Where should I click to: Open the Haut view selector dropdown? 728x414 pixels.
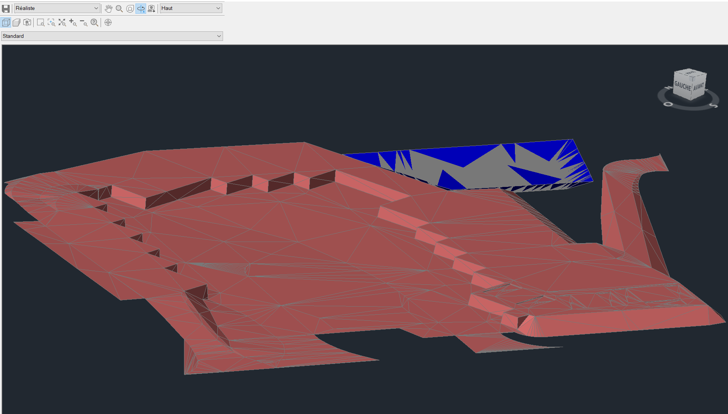[x=218, y=8]
